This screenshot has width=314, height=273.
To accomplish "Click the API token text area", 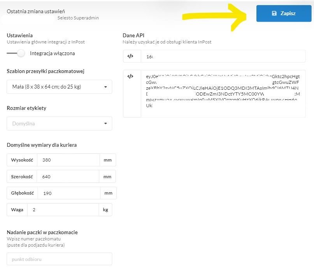I will pos(223,94).
